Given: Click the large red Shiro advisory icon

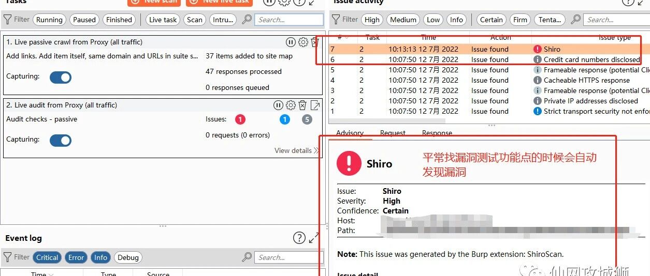Looking at the screenshot, I should point(349,164).
